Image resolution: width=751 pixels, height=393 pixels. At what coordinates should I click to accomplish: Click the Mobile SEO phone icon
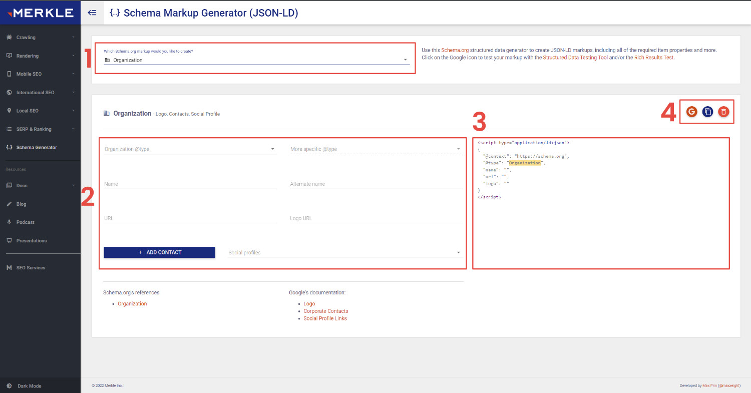tap(9, 74)
